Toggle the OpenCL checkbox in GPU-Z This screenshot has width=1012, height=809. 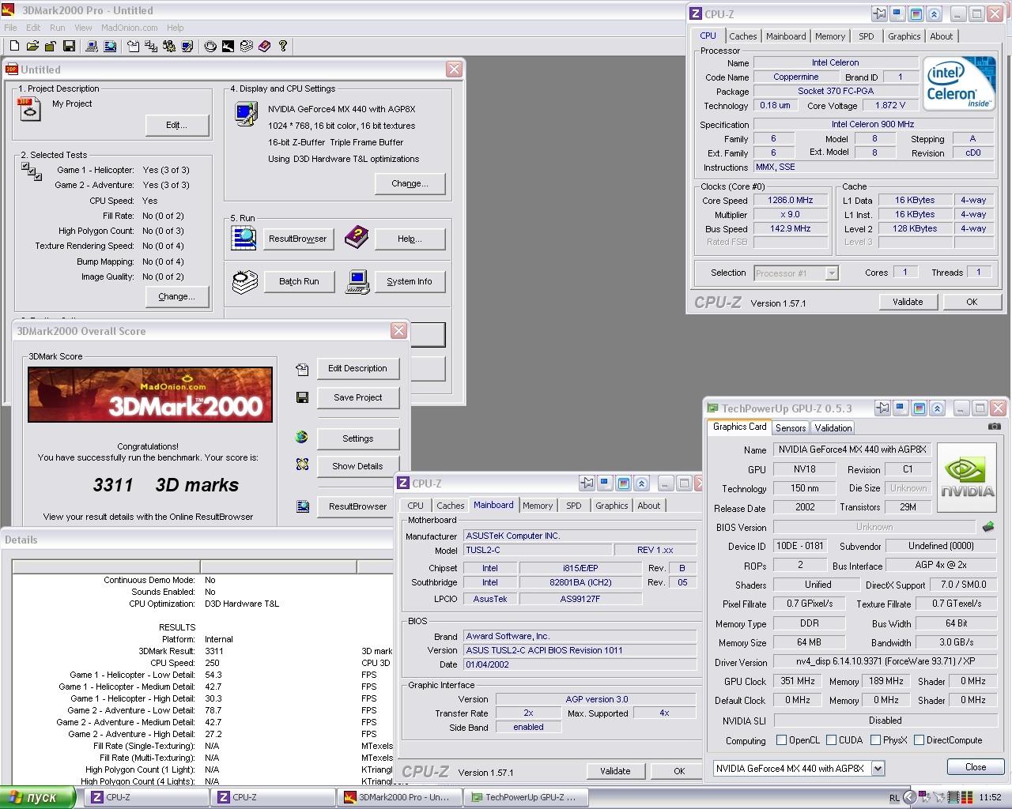[x=781, y=740]
